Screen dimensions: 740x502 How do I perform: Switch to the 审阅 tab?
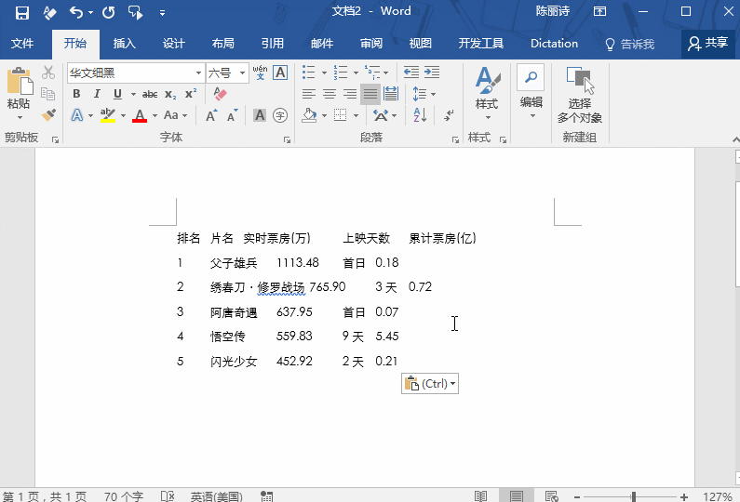(x=371, y=44)
